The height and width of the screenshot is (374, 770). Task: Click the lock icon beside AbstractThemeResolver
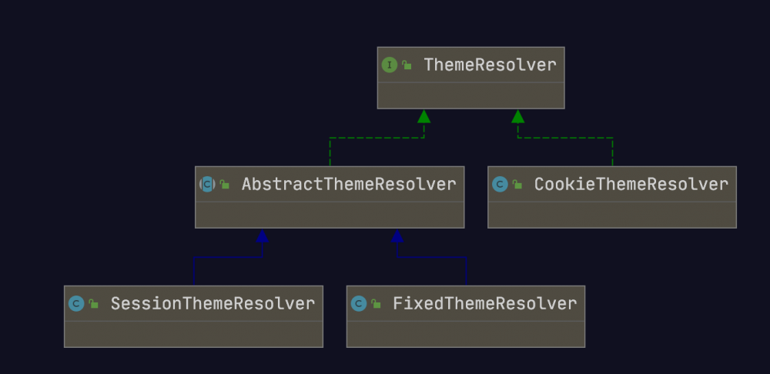click(x=225, y=185)
